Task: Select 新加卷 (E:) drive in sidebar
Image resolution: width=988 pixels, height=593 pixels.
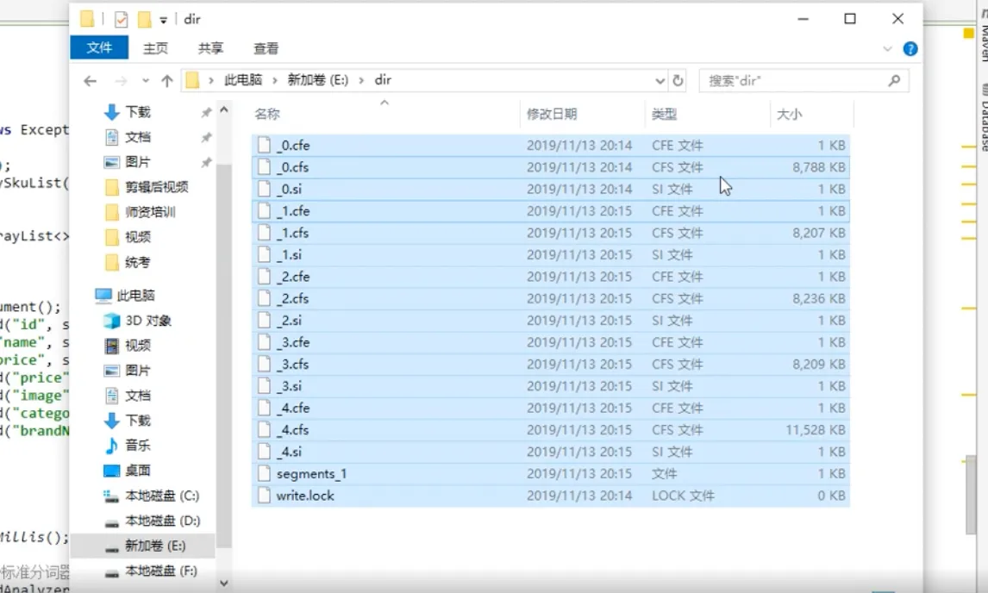Action: point(155,546)
